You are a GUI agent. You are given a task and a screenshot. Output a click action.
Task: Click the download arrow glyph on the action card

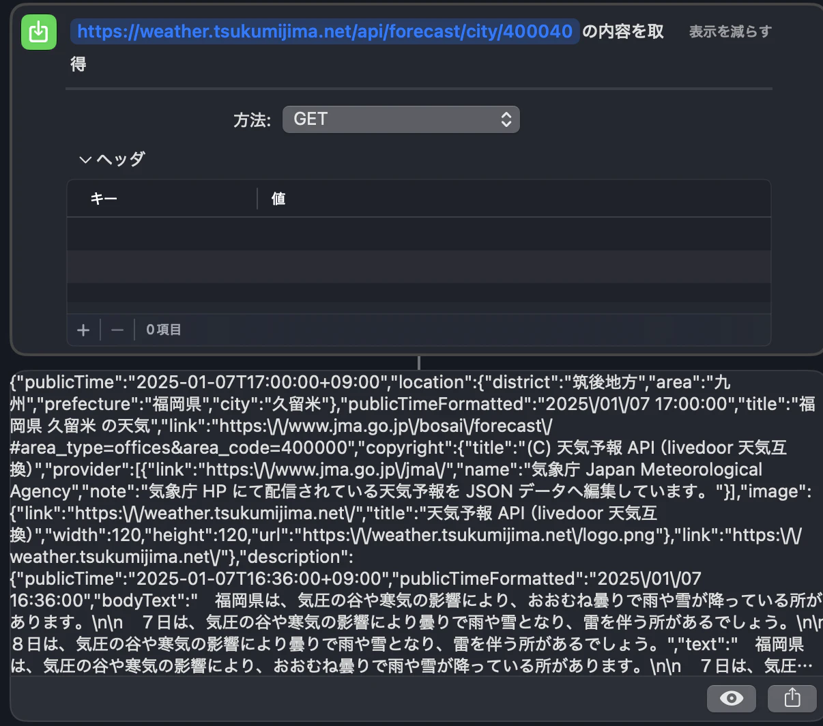coord(39,32)
